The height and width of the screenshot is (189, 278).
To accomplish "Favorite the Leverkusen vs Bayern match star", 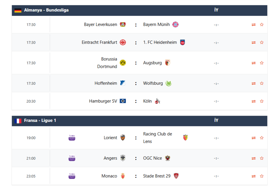I will [x=262, y=25].
